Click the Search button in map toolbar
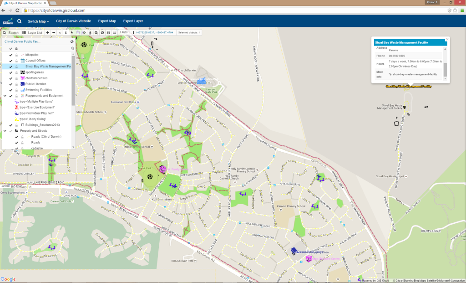Viewport: 466px width, 283px height. coord(11,33)
